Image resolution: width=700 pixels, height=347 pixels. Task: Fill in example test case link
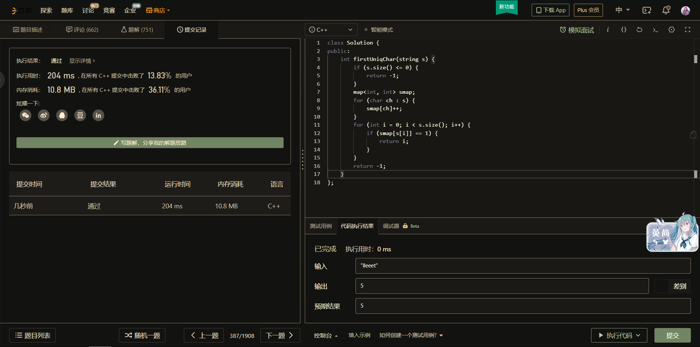pyautogui.click(x=359, y=335)
